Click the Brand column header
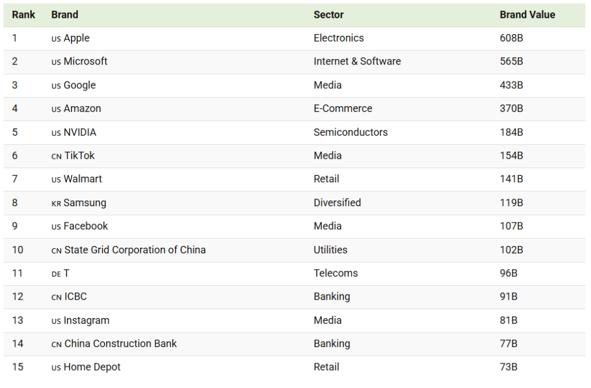Image resolution: width=591 pixels, height=388 pixels. coord(65,15)
